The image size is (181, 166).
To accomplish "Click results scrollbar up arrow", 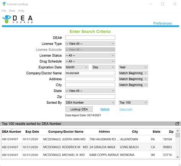I will tap(178, 131).
